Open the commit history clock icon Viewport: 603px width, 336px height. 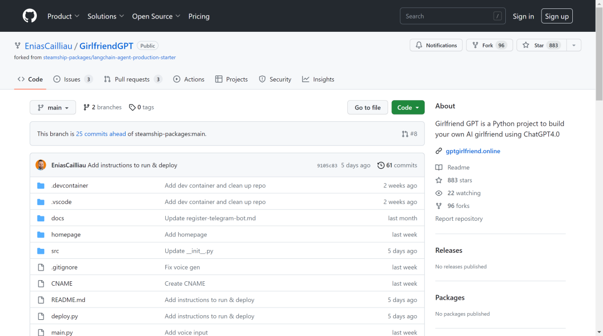(381, 165)
